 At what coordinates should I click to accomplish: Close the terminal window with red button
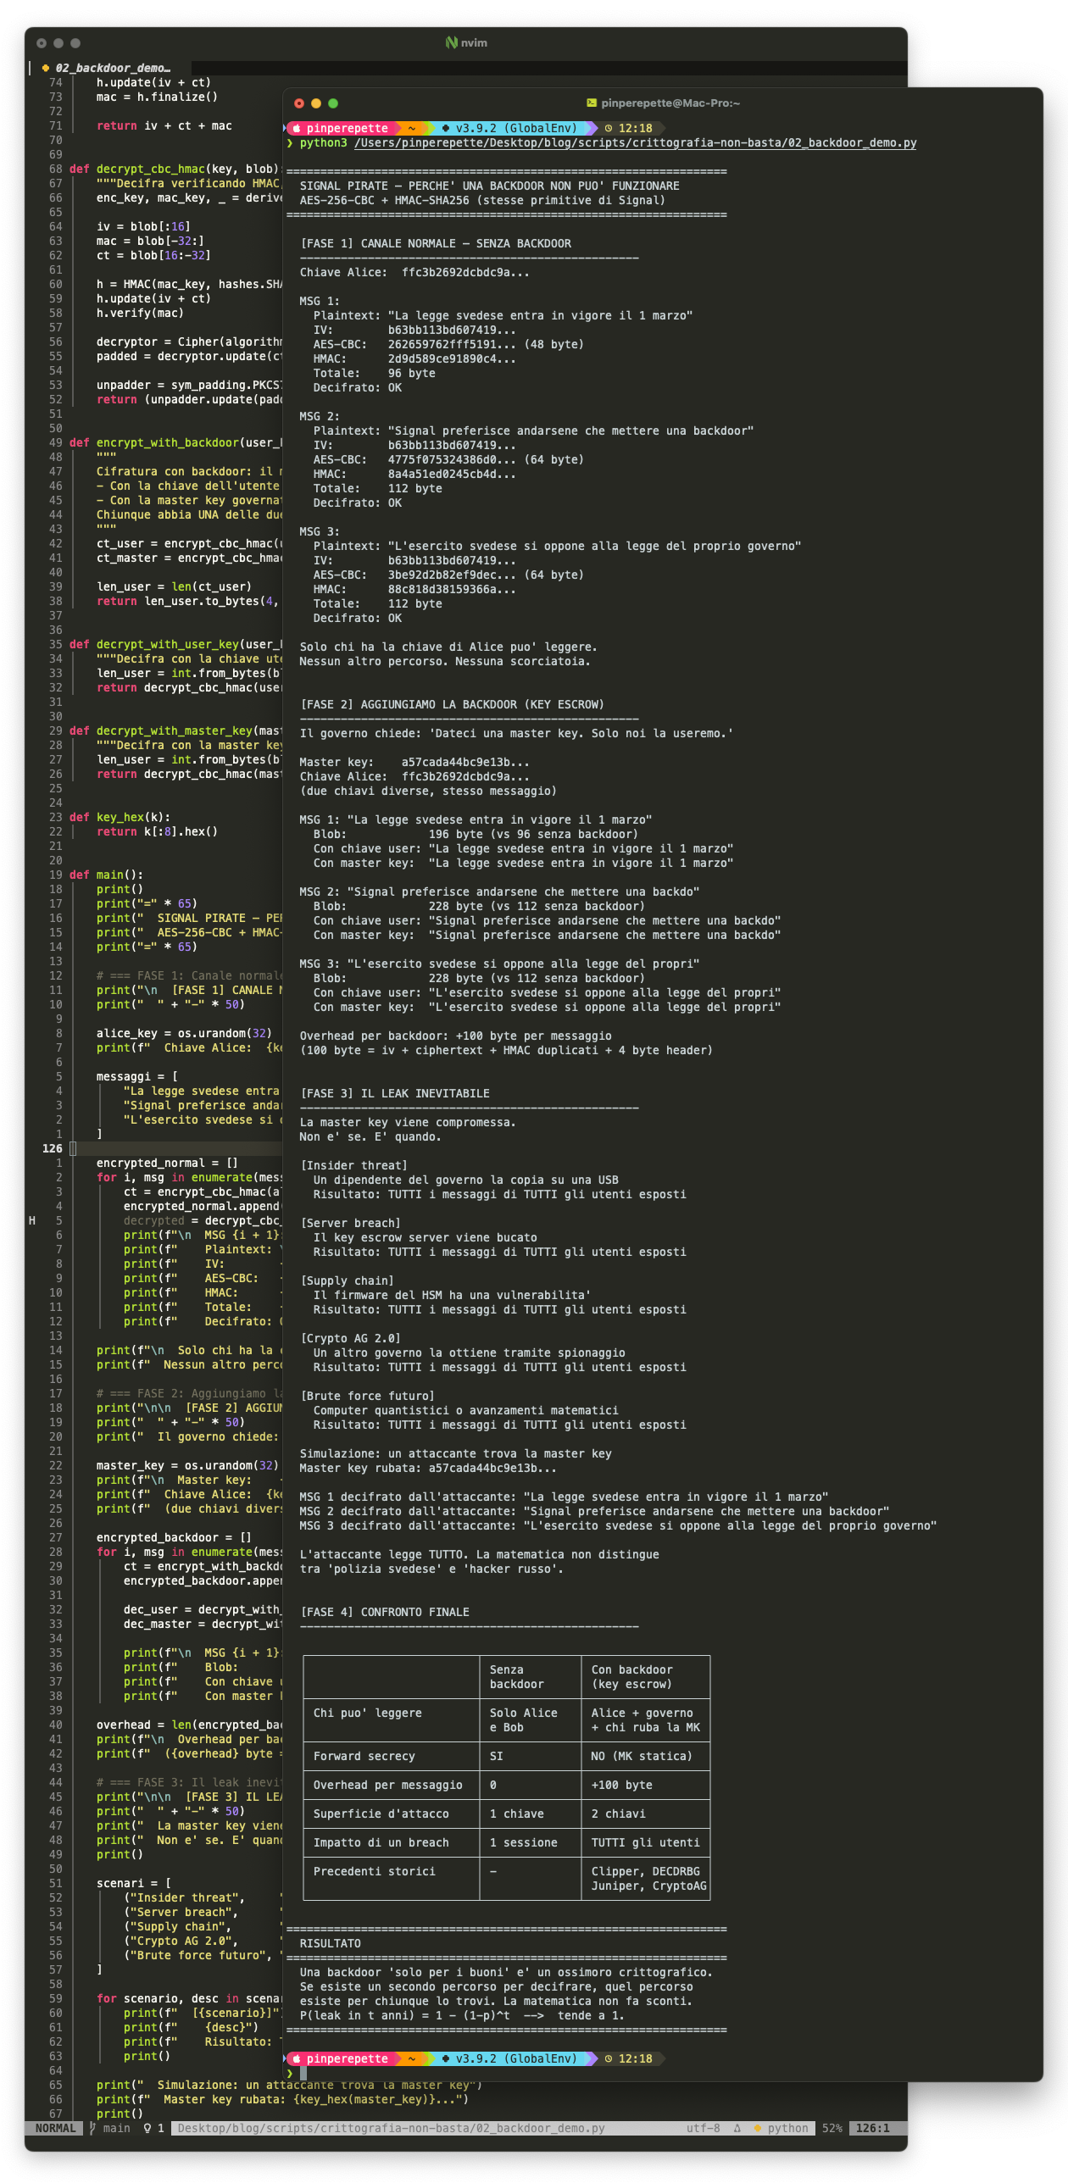299,103
